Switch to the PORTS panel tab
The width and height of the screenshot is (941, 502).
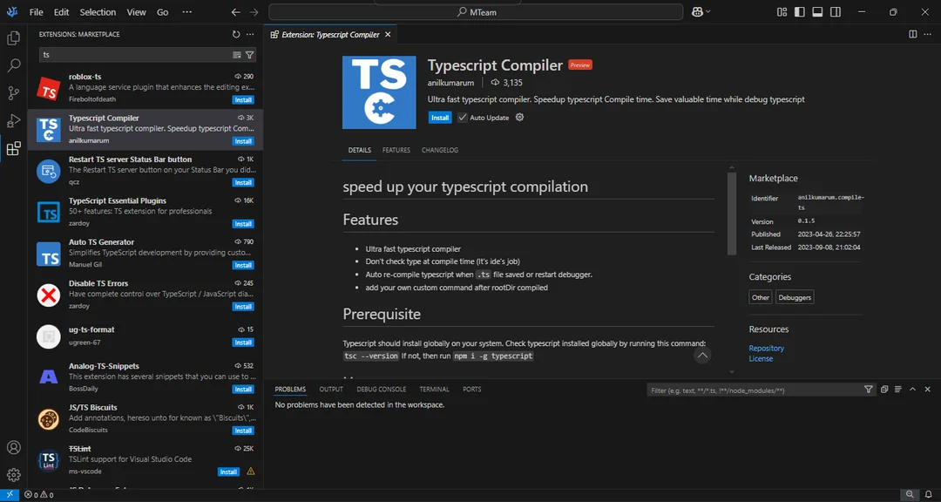[x=471, y=389]
